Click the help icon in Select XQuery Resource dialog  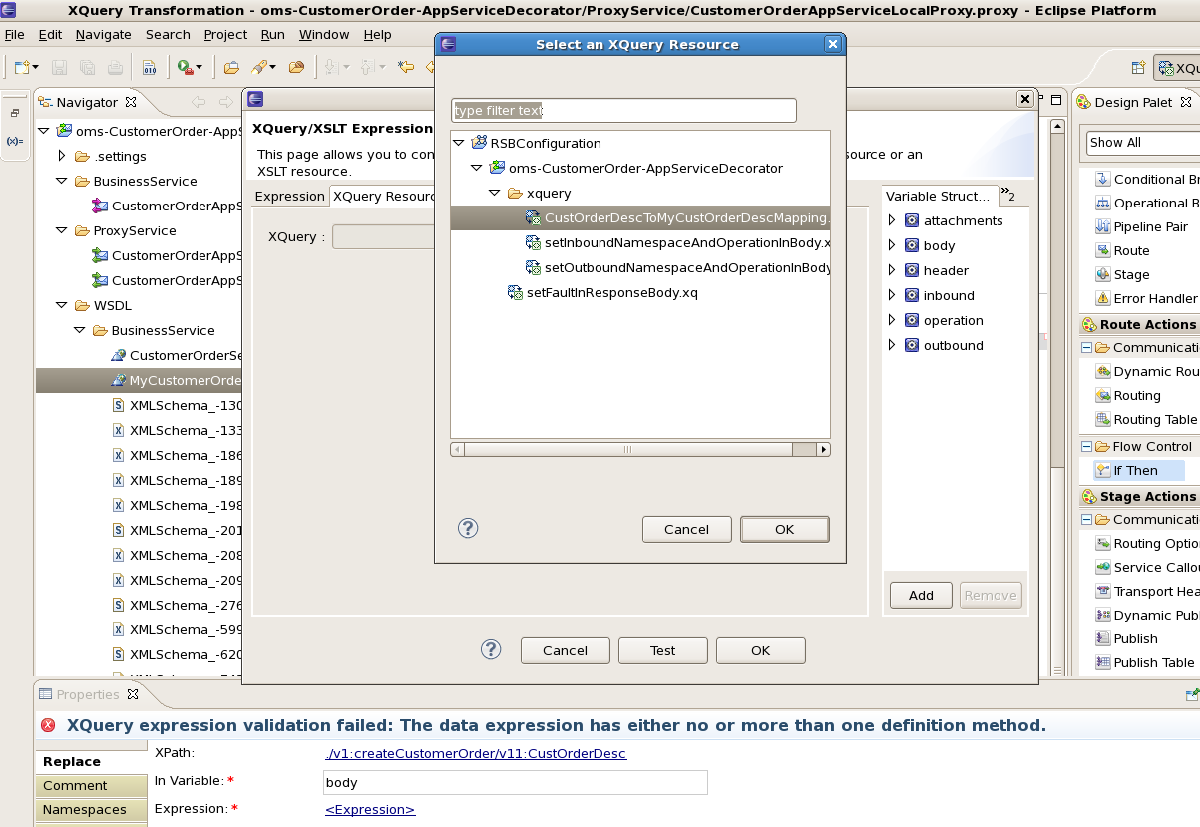[468, 529]
